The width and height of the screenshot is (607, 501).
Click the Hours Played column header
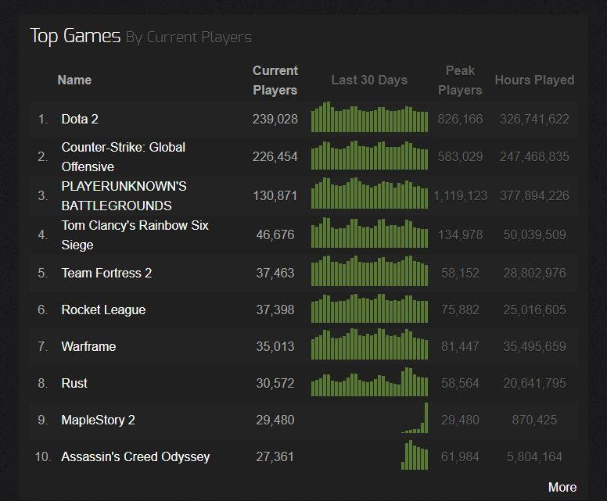[x=534, y=80]
